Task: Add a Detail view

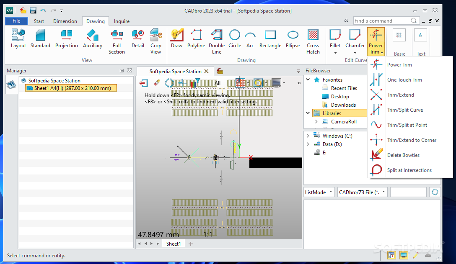Action: tap(137, 38)
